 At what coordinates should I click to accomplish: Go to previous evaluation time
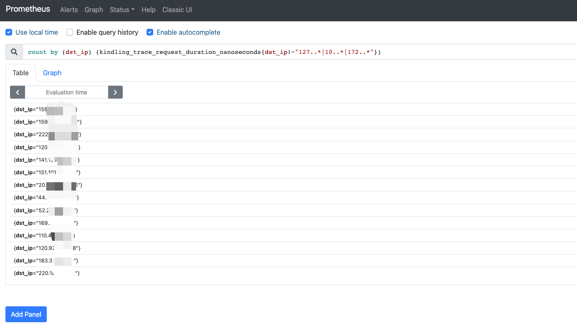pyautogui.click(x=18, y=92)
